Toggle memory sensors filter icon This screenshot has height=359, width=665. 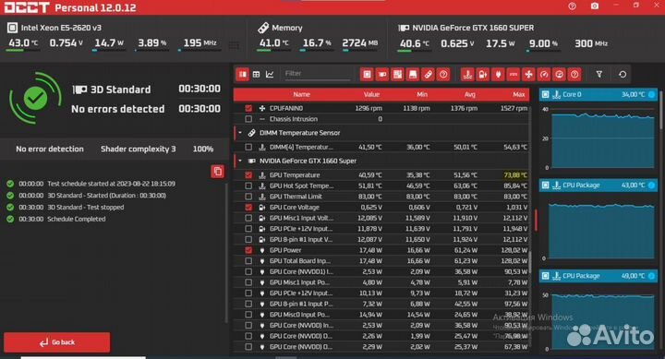point(428,74)
